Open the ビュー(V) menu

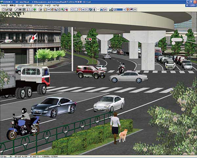(x=21, y=5)
